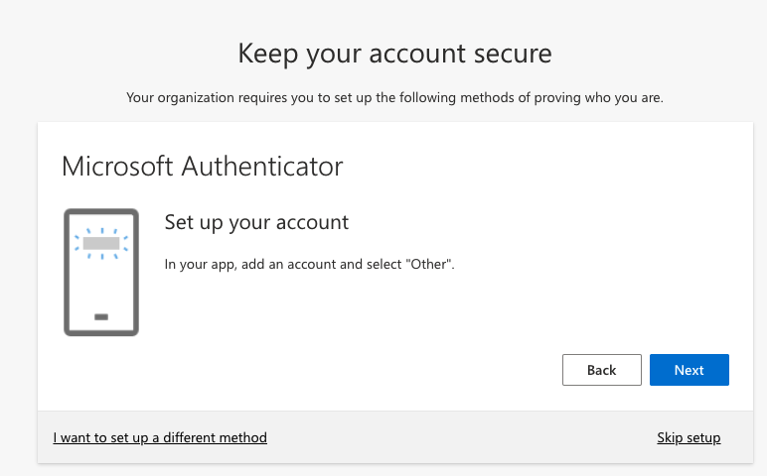Click the word "Microsoft" in card title
The width and height of the screenshot is (767, 476).
pos(116,166)
